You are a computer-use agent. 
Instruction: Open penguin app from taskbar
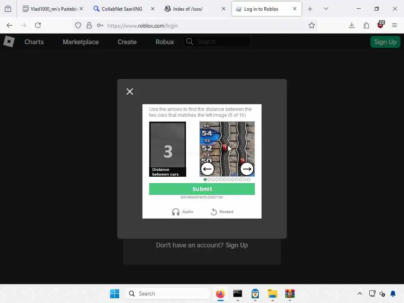255,294
